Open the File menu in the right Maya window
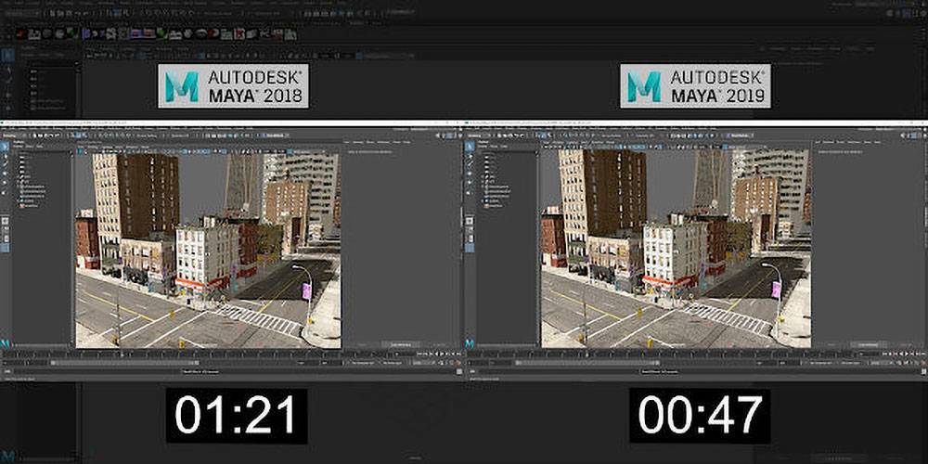Viewport: 928px width, 464px height. [470, 128]
